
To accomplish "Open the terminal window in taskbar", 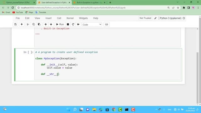I will [127, 110].
